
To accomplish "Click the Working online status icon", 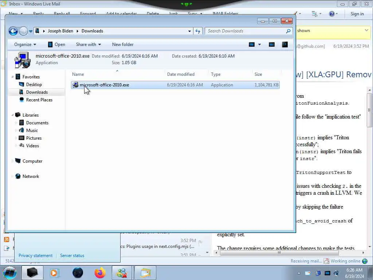I will [x=365, y=261].
